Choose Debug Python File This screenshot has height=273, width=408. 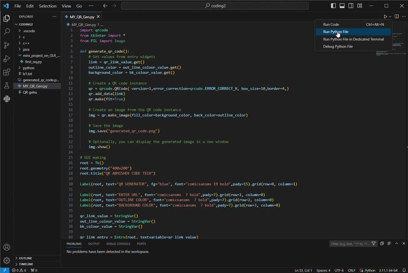click(353, 47)
